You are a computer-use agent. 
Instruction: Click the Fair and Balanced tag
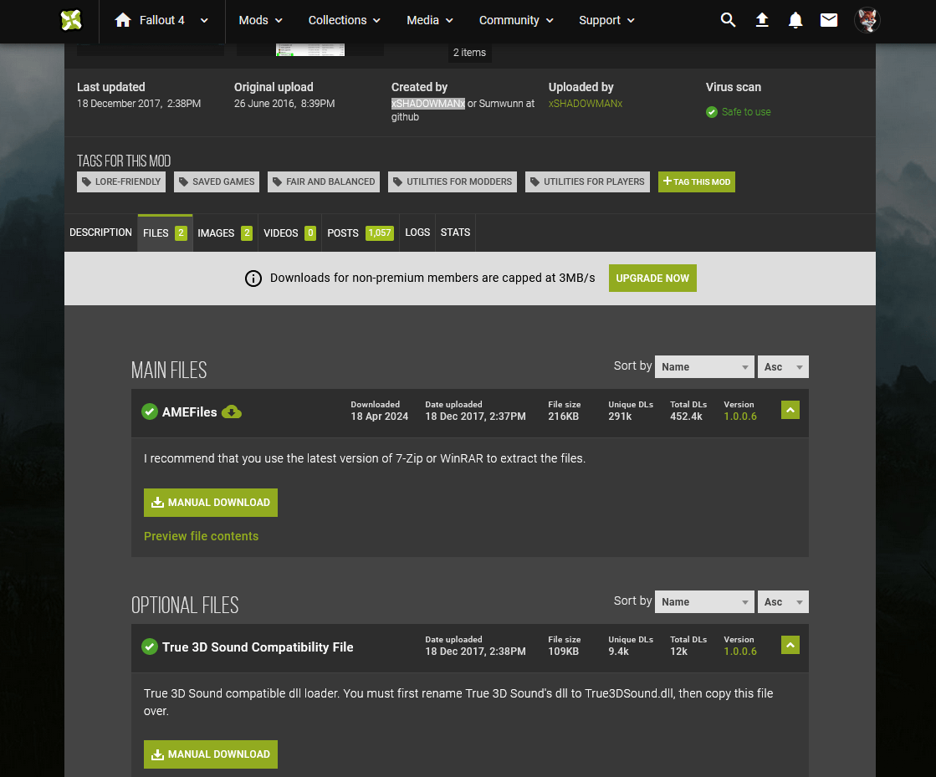pyautogui.click(x=324, y=182)
